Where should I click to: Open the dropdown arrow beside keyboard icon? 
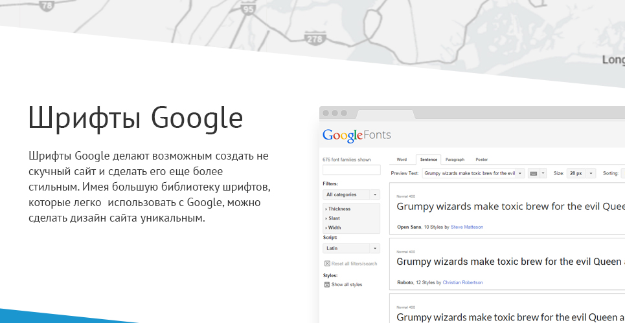click(543, 173)
